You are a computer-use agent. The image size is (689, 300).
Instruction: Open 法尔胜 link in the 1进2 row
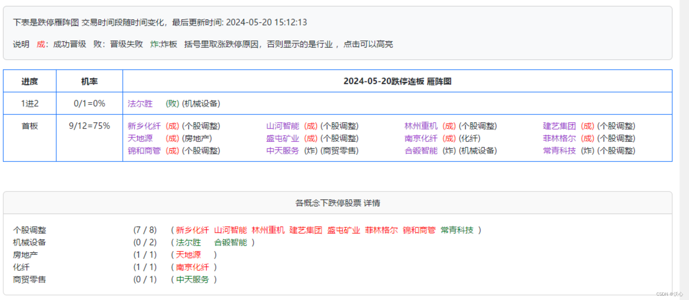point(140,104)
